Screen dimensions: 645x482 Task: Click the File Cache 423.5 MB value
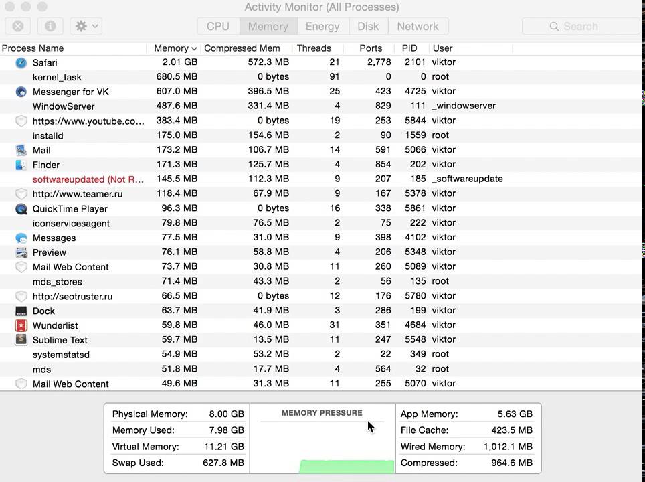coord(512,430)
